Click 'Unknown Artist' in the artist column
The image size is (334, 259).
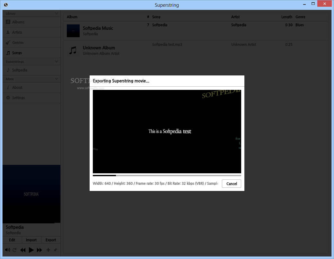pyautogui.click(x=244, y=45)
